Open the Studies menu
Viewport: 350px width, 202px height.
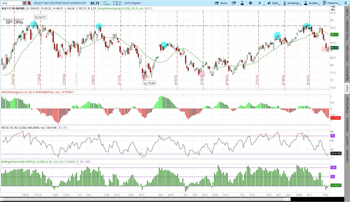click(312, 3)
